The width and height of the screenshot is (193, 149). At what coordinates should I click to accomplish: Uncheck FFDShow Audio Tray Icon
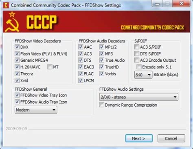17,102
